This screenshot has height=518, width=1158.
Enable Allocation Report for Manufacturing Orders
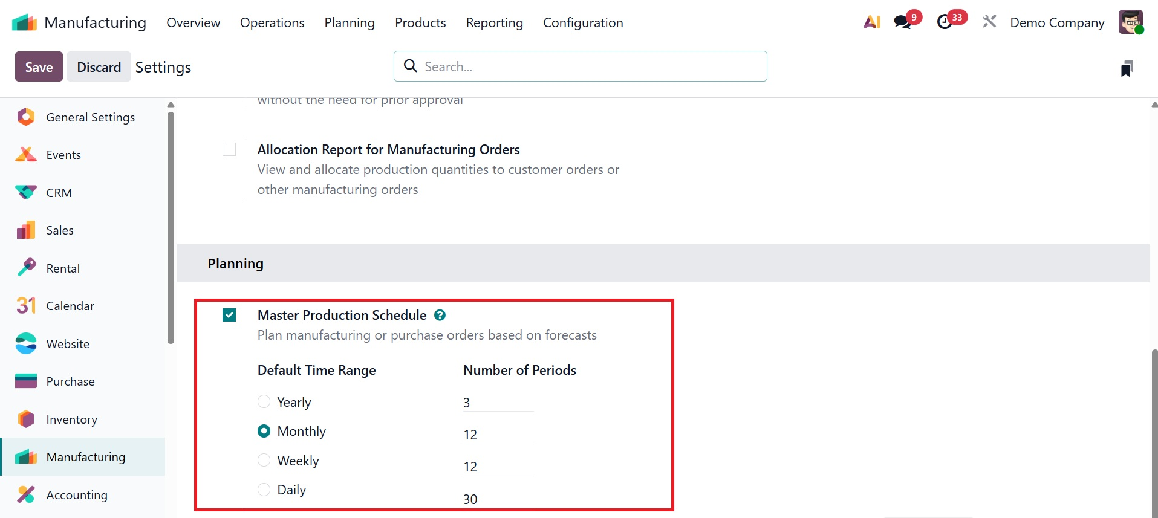tap(229, 149)
